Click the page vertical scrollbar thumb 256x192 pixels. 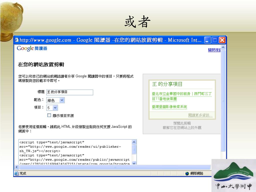click(x=223, y=100)
